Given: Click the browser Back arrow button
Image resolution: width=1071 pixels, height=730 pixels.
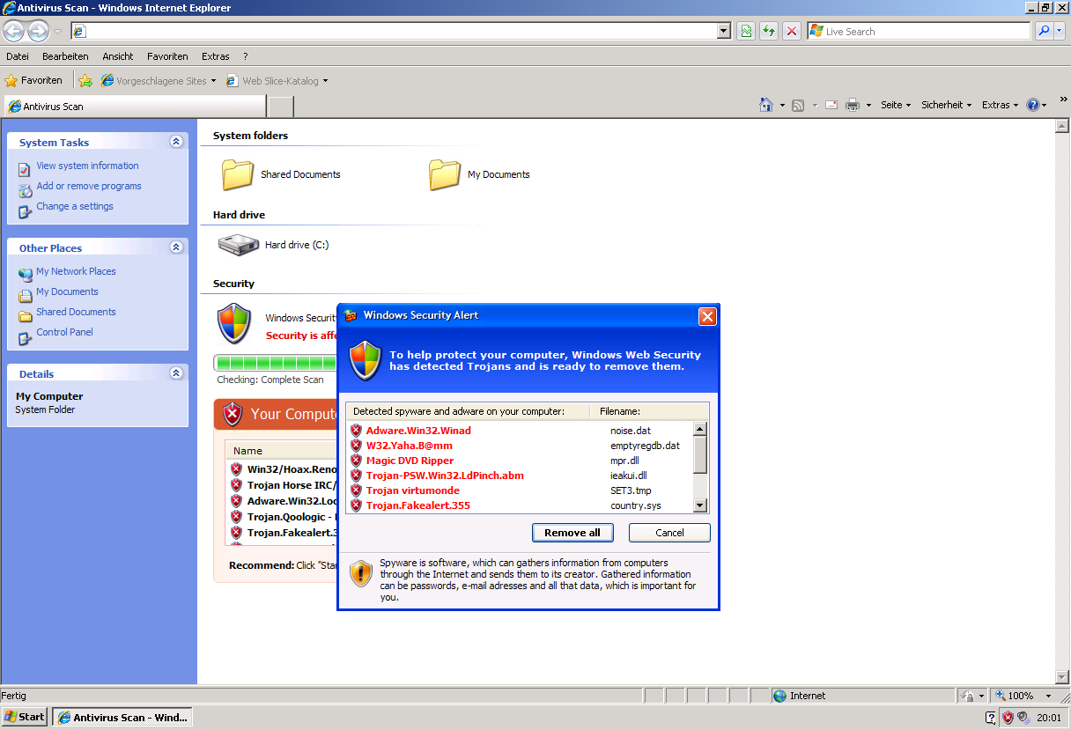Looking at the screenshot, I should (x=13, y=32).
